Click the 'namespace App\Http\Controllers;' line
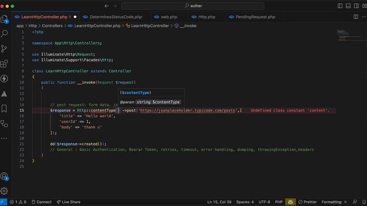367x206 pixels. point(67,43)
